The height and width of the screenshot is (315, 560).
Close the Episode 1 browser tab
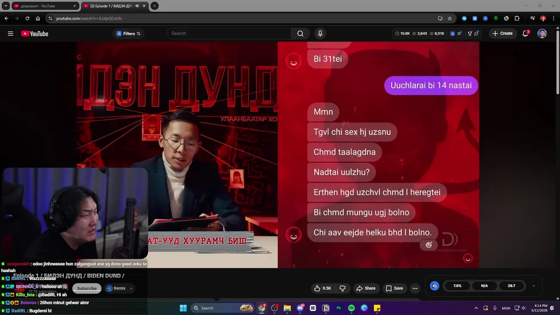pyautogui.click(x=144, y=6)
